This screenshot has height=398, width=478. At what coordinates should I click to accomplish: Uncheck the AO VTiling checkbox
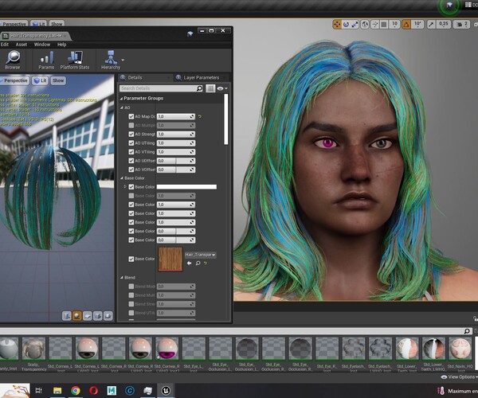131,152
